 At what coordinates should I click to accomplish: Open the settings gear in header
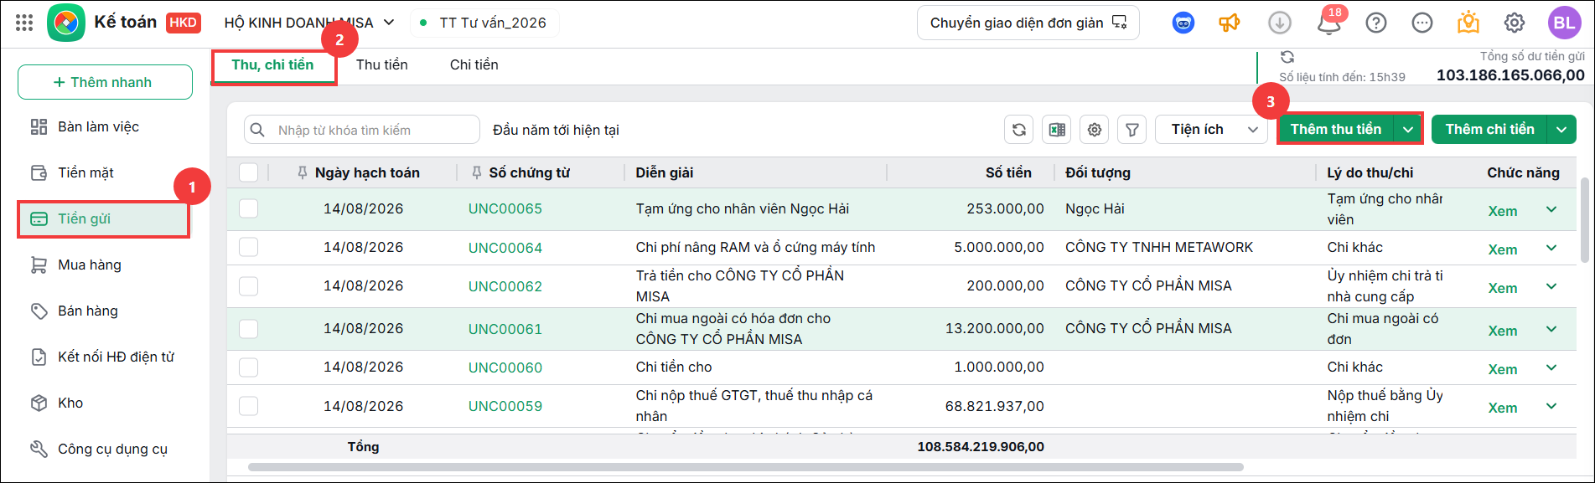1515,23
